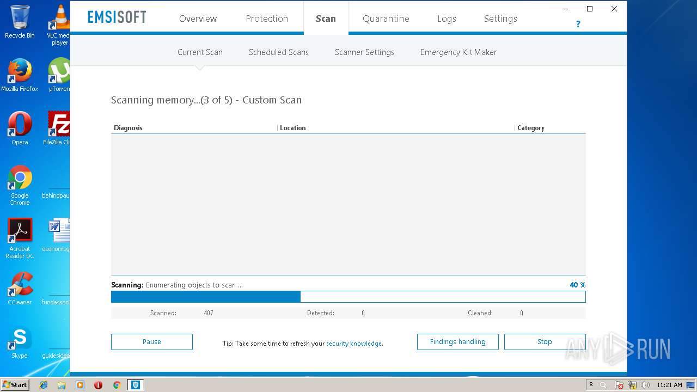Image resolution: width=697 pixels, height=392 pixels.
Task: Click the 40 % progress value
Action: (x=578, y=285)
